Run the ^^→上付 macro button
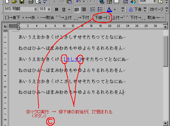This screenshot has height=126, width=170. 64,17
